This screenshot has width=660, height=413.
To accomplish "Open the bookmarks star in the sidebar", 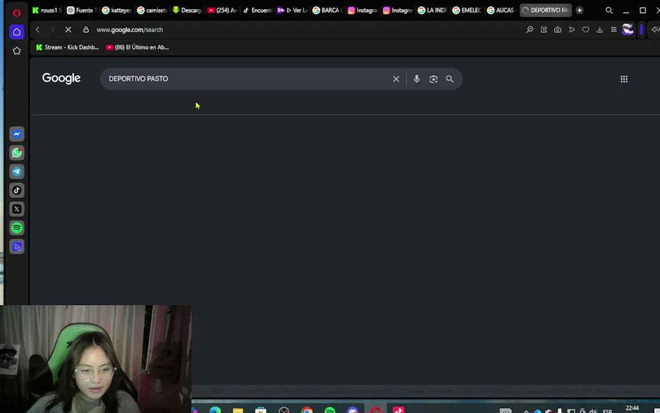I will (x=17, y=50).
